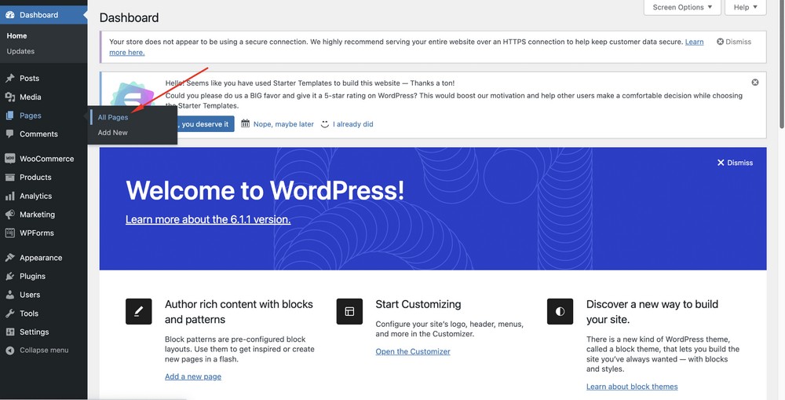Viewport: 785px width, 400px height.
Task: Open the Help dropdown tab
Action: 745,8
